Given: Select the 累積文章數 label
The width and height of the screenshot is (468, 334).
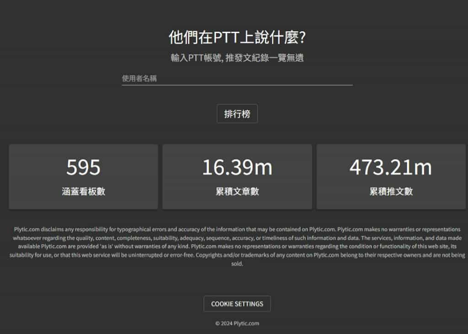Looking at the screenshot, I should coord(237,191).
